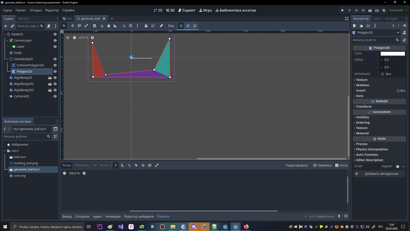Toggle visibility of Camera2D node

point(55,96)
